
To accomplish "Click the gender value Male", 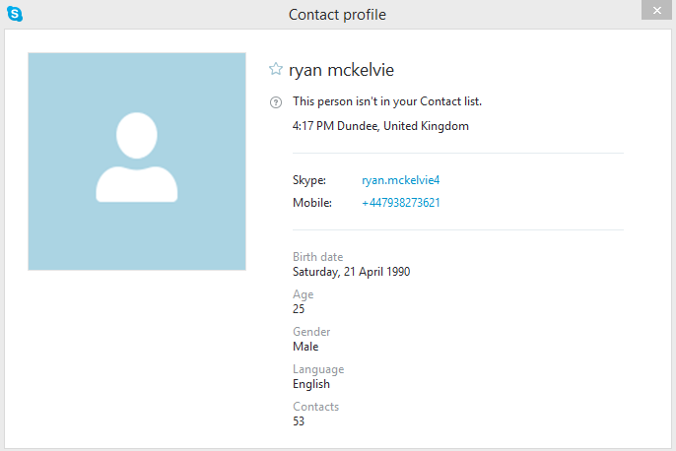I will 305,347.
